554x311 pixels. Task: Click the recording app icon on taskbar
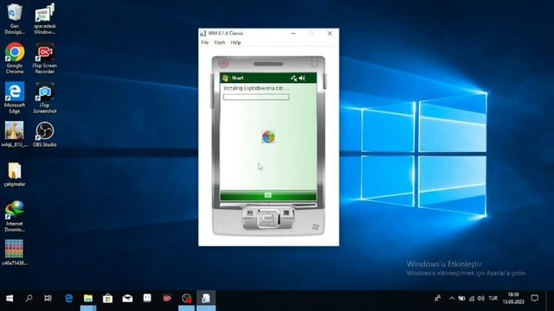pos(187,298)
